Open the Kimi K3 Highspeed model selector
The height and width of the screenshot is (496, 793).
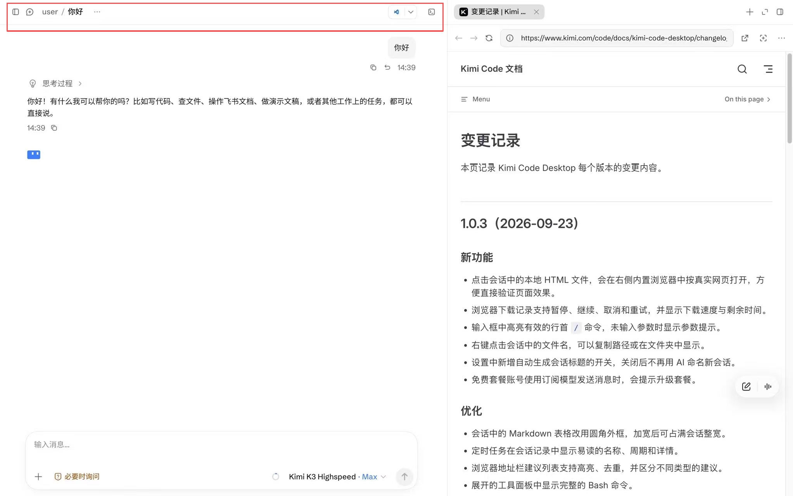point(337,477)
